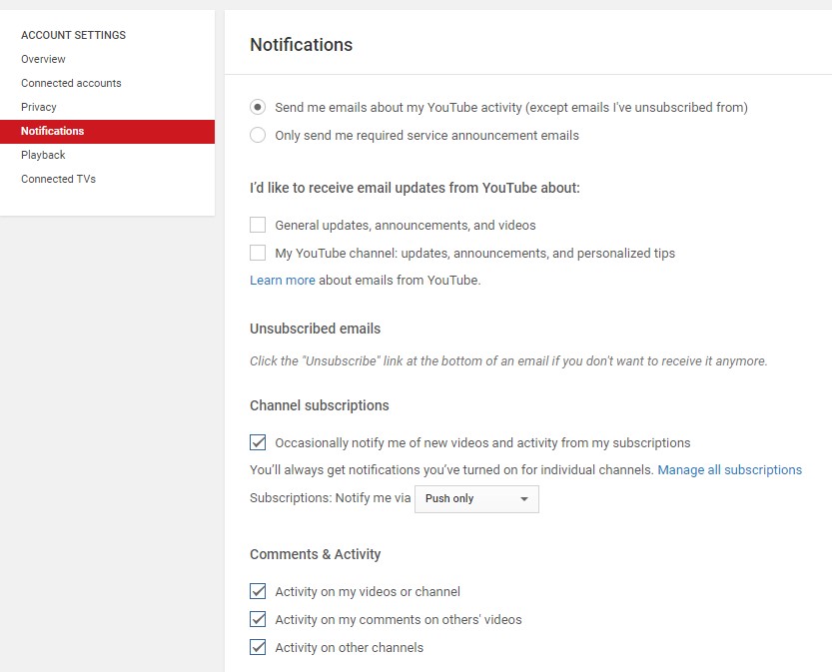Open the 'Push only' notification dropdown
832x672 pixels.
click(x=476, y=498)
